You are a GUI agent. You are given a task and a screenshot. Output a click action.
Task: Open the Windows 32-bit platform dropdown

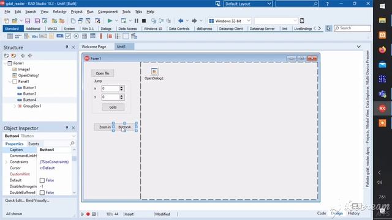coord(248,21)
